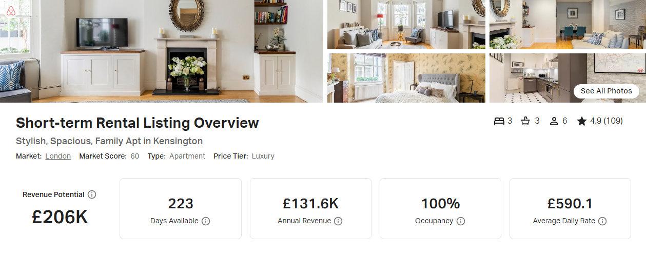This screenshot has width=646, height=254.
Task: Click the guest capacity person icon
Action: [554, 121]
